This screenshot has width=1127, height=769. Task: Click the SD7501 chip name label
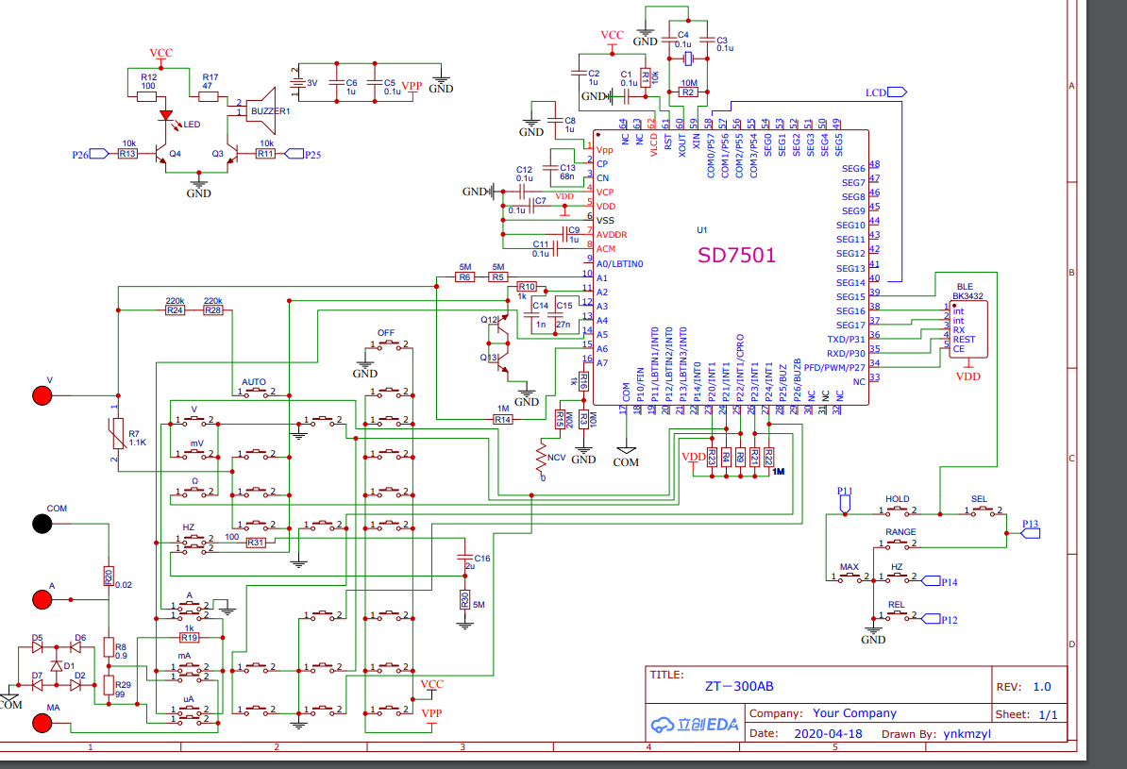(x=736, y=256)
